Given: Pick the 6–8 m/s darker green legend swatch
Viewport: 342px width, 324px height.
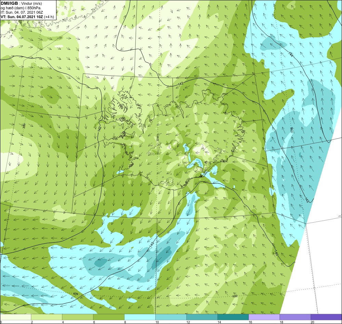Looking at the screenshot, I should click(x=109, y=317).
